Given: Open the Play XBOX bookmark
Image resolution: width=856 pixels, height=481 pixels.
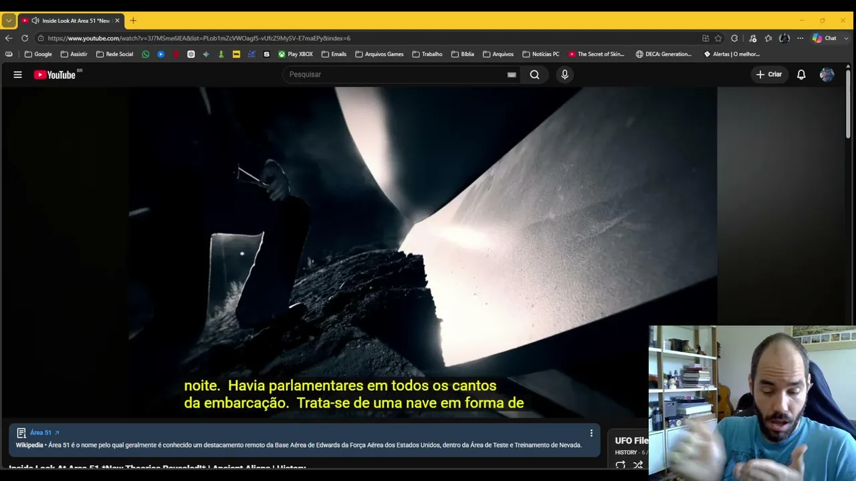Looking at the screenshot, I should (x=296, y=54).
